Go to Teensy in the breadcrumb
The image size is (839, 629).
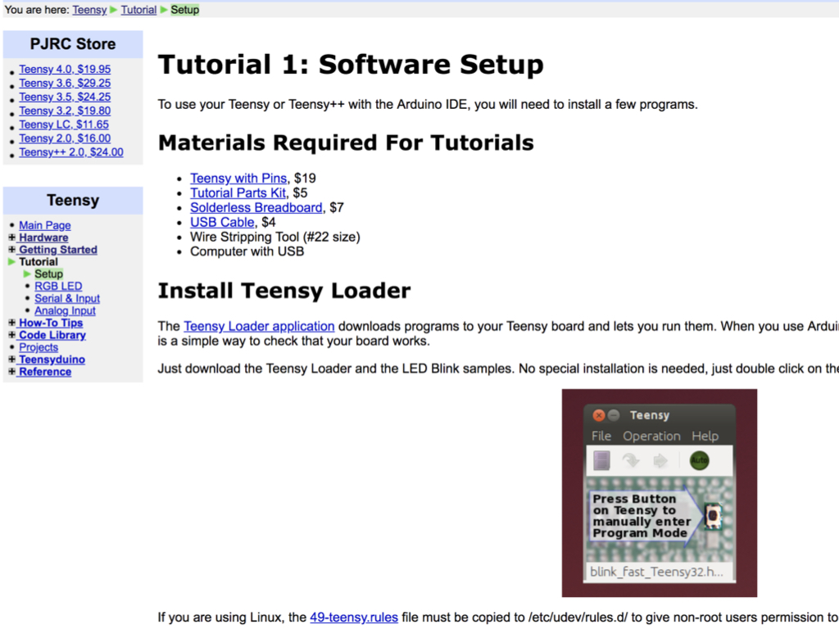(89, 10)
